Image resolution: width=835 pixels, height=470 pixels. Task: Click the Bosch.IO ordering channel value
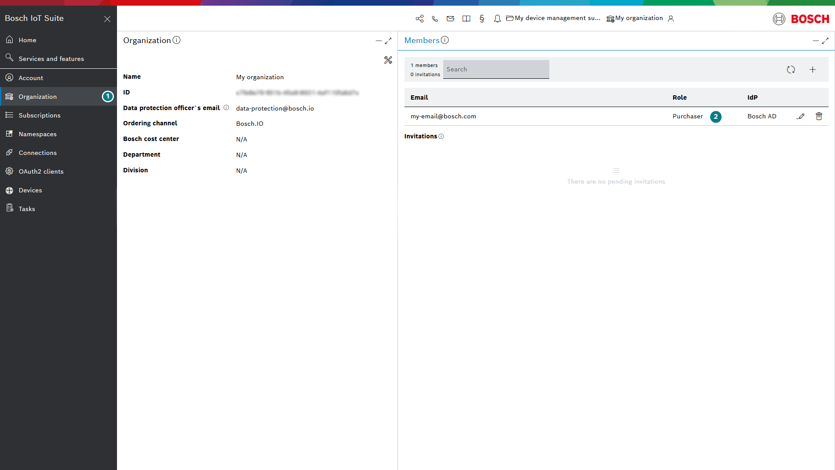(x=250, y=124)
